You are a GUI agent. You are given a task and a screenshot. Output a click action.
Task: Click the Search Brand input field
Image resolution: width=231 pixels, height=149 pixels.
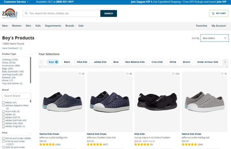tap(17, 96)
